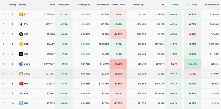Click the USDC coin icon

point(21,64)
